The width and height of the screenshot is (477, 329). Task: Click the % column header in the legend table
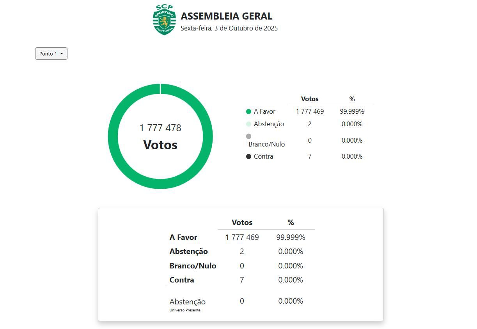[352, 99]
